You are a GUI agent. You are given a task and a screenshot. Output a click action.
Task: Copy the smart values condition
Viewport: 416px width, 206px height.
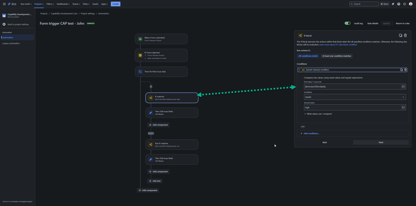(401, 70)
